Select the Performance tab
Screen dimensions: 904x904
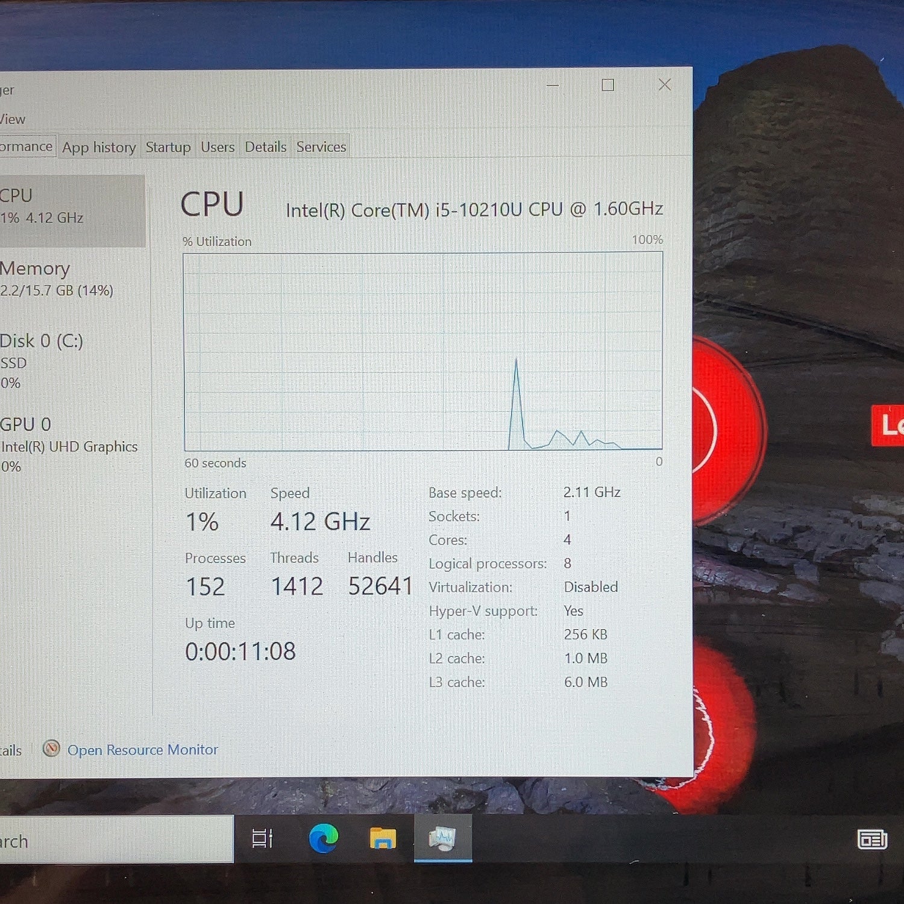27,146
